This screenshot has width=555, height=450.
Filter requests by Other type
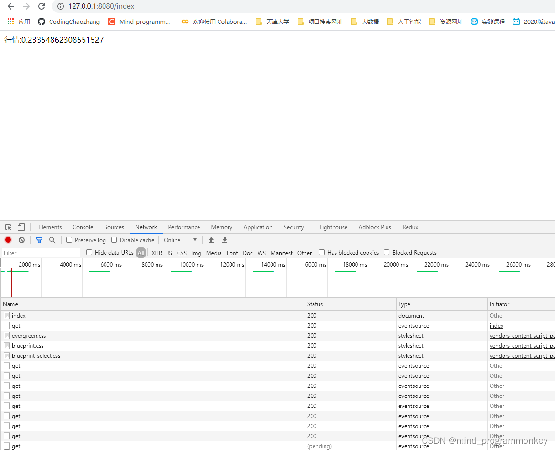304,253
